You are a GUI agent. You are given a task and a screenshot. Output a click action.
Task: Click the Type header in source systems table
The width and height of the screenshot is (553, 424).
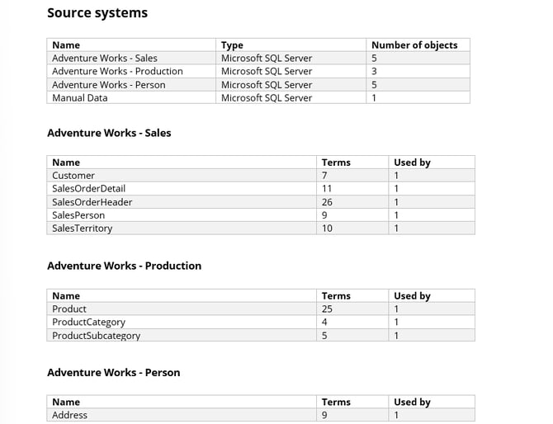pyautogui.click(x=232, y=45)
